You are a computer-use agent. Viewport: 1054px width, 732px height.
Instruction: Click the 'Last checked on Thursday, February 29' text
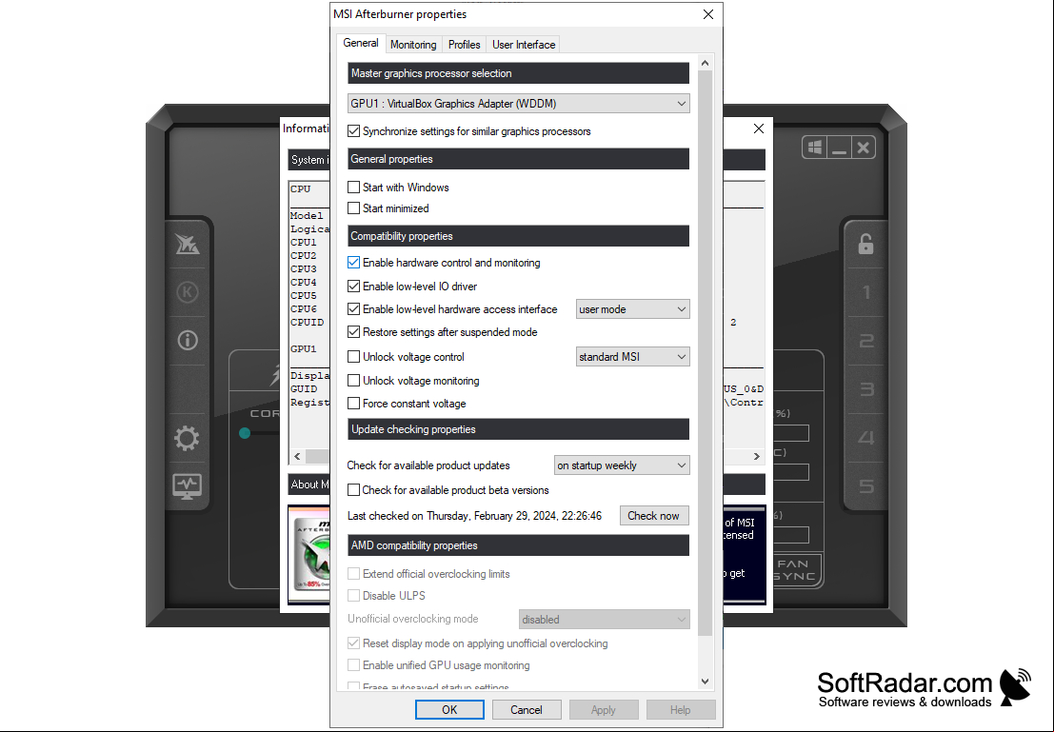(x=474, y=516)
